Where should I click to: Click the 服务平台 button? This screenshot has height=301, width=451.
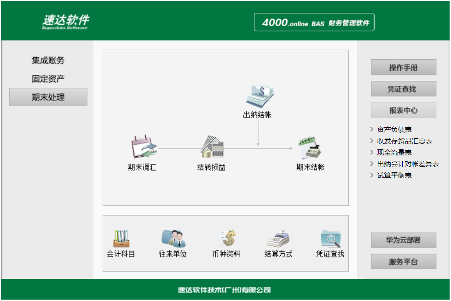(x=403, y=261)
